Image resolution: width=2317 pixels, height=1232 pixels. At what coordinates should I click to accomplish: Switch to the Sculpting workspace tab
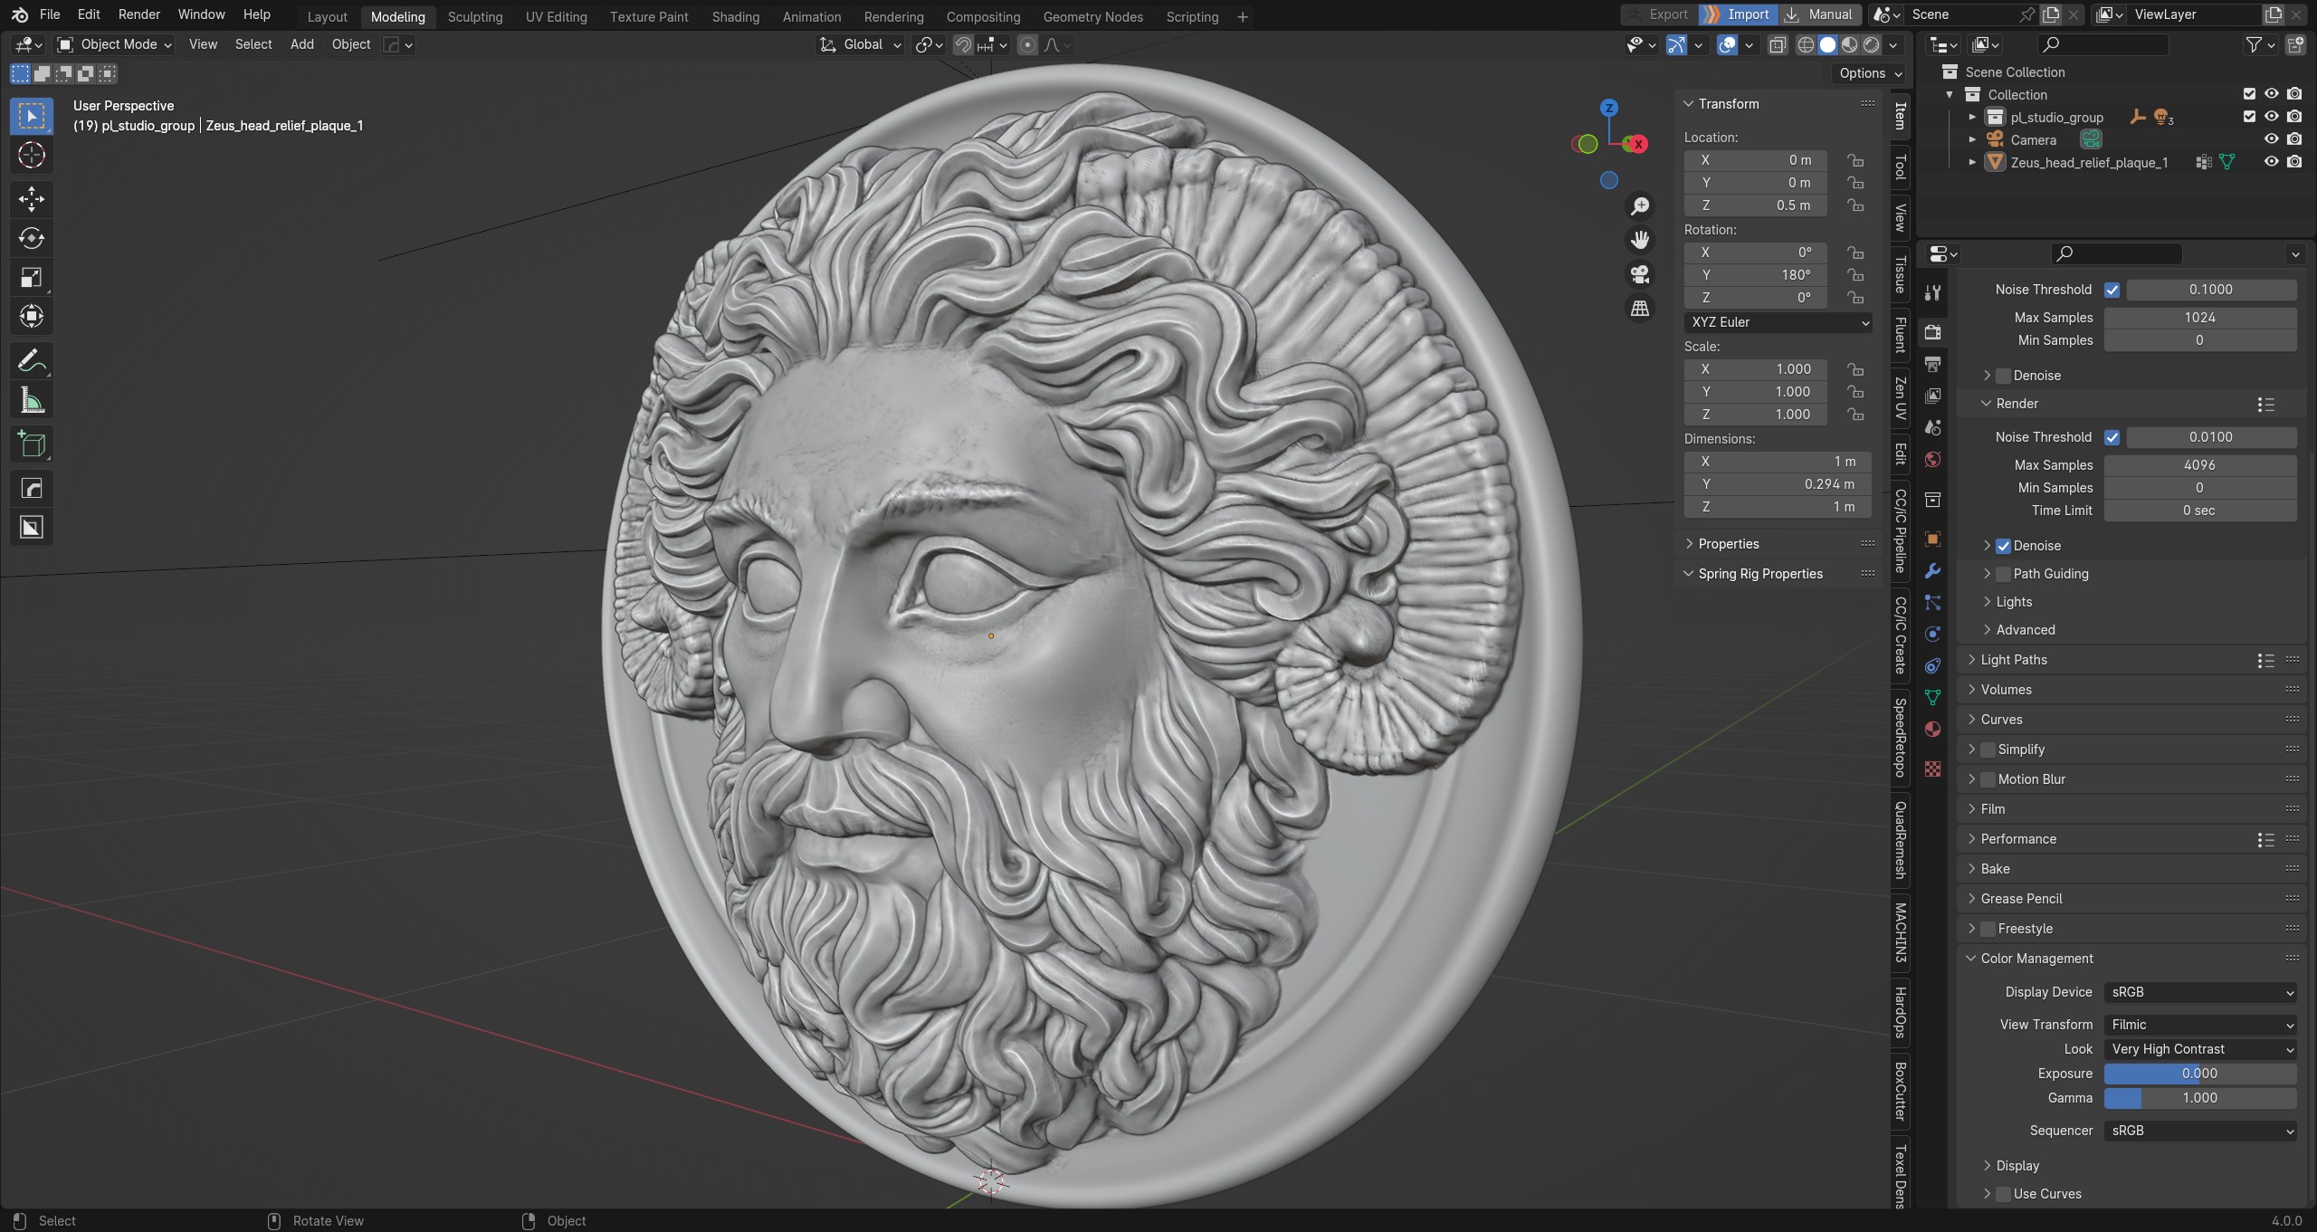point(474,16)
